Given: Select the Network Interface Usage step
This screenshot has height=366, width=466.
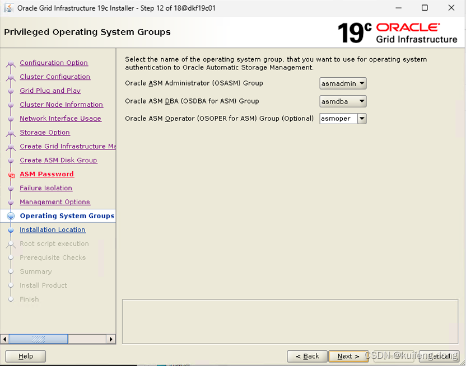Looking at the screenshot, I should tap(60, 119).
